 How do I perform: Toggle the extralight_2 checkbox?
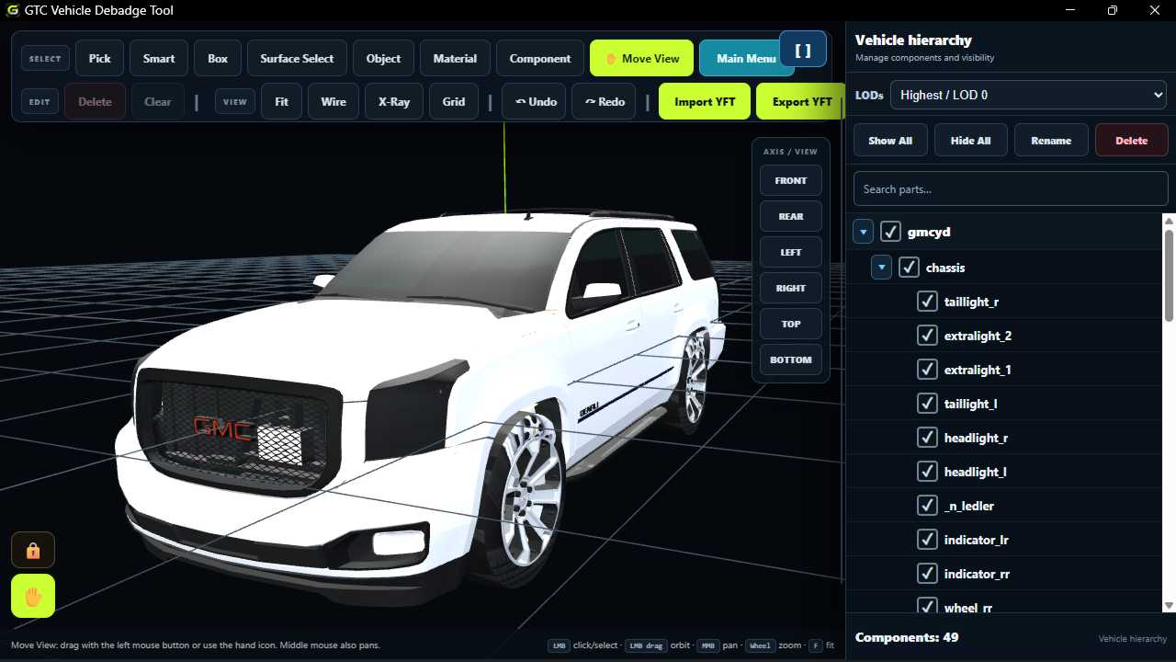927,336
